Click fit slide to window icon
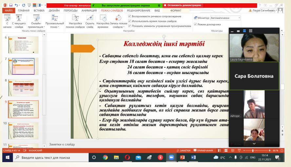 pyautogui.click(x=282, y=151)
